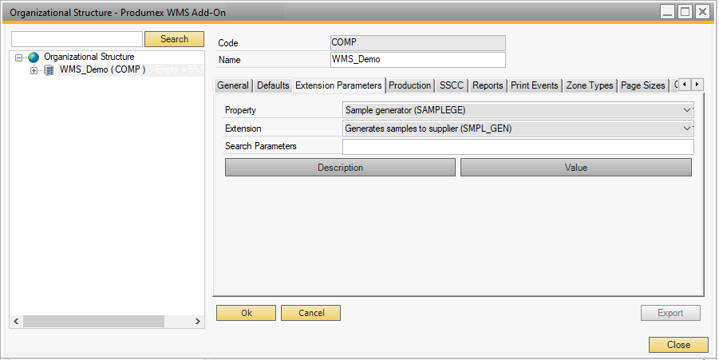Open the Property dropdown list

688,110
